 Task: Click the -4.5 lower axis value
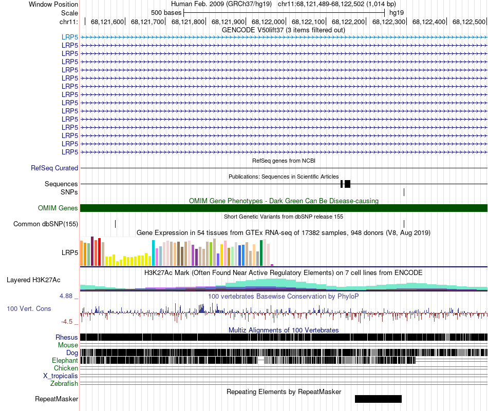click(67, 322)
